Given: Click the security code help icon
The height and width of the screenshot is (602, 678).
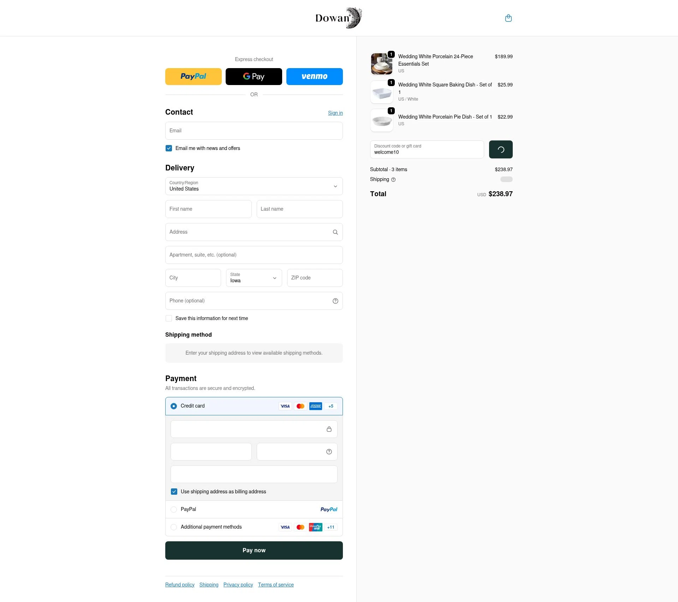Looking at the screenshot, I should (329, 451).
